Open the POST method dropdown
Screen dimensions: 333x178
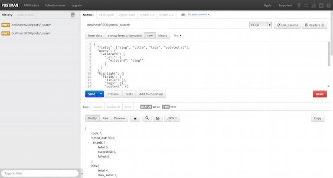(261, 25)
